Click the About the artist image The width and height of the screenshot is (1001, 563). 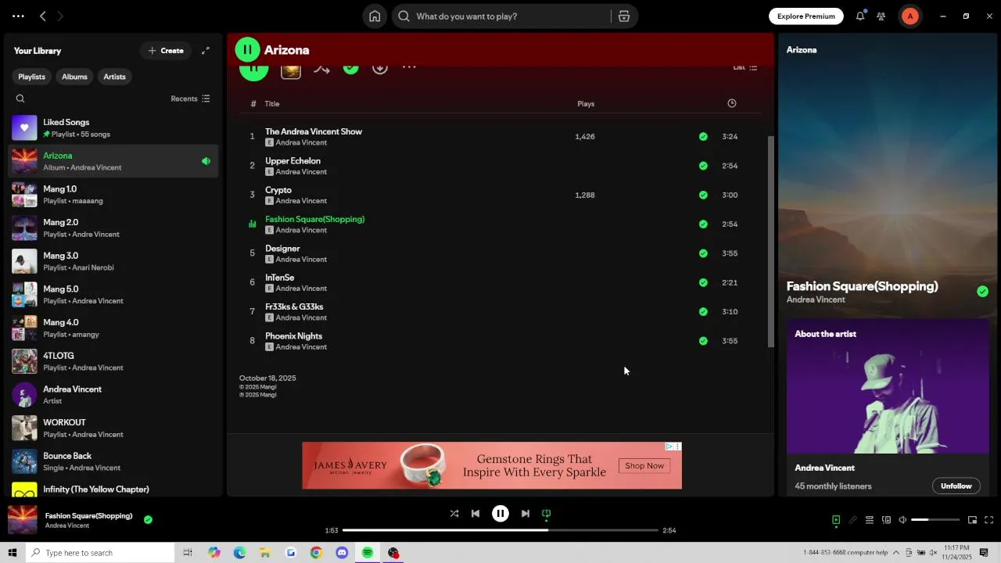pyautogui.click(x=888, y=386)
